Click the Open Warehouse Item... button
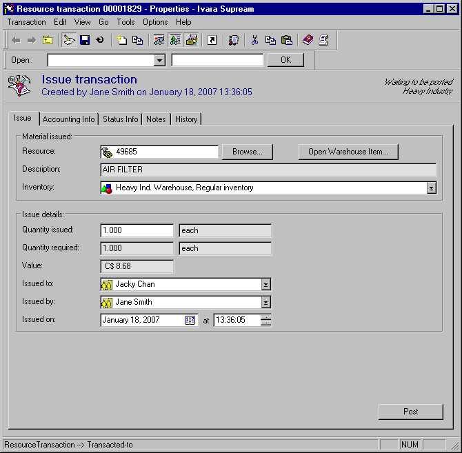 point(348,152)
